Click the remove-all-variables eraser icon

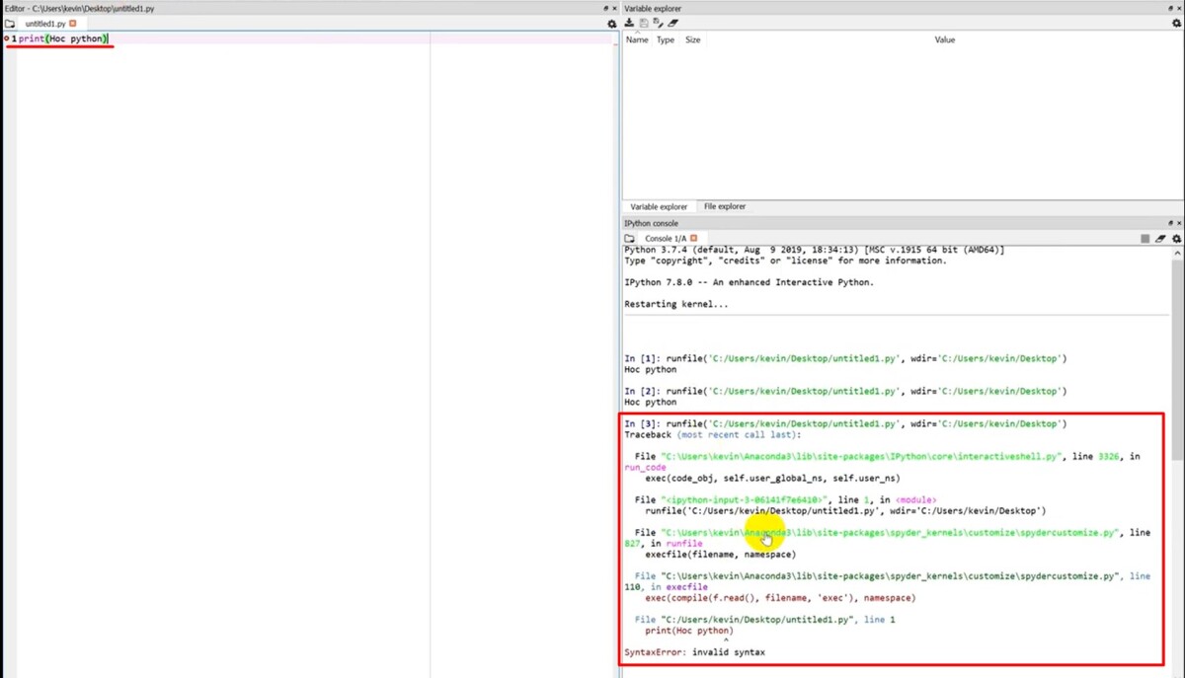[673, 22]
